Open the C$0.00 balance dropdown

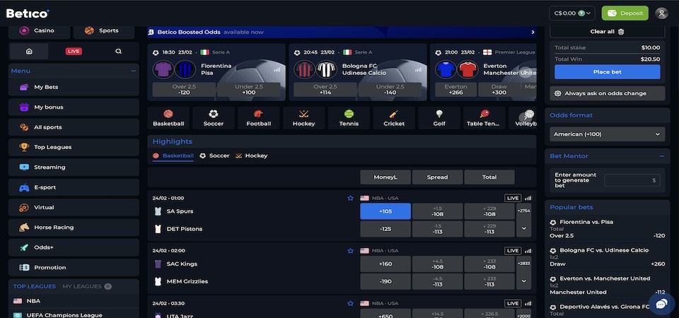572,13
